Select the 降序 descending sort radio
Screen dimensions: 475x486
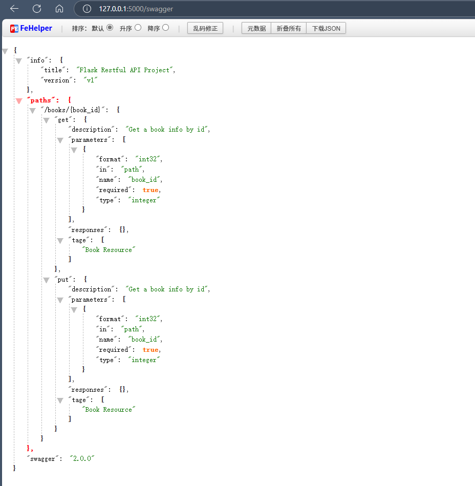tap(166, 28)
